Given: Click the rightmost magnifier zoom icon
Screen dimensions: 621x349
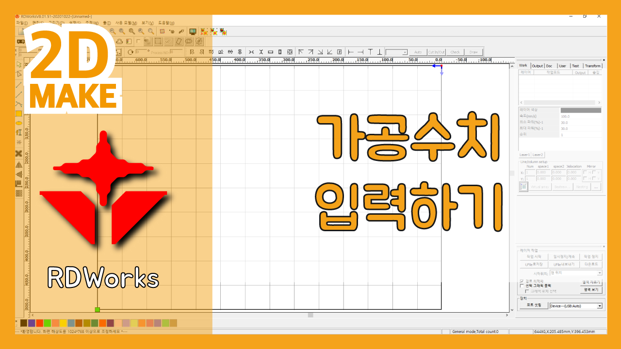Looking at the screenshot, I should click(150, 32).
